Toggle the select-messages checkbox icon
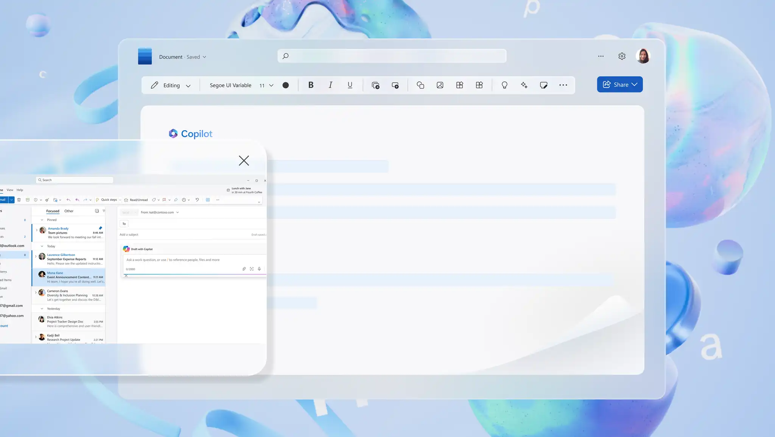This screenshot has width=775, height=437. point(97,211)
